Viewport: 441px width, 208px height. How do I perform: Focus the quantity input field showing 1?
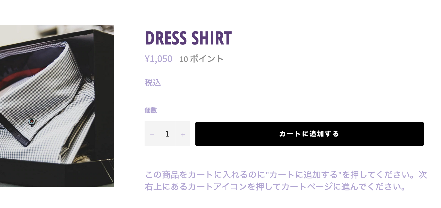(x=167, y=134)
